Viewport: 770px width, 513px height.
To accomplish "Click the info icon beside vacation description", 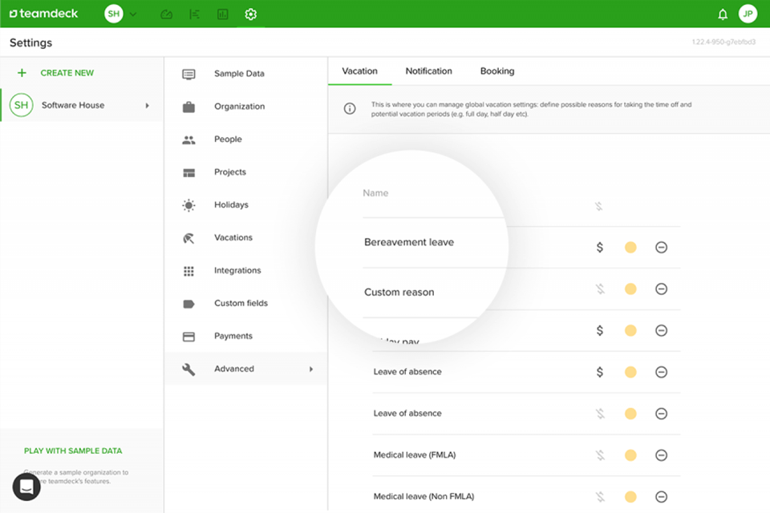I will click(x=350, y=108).
